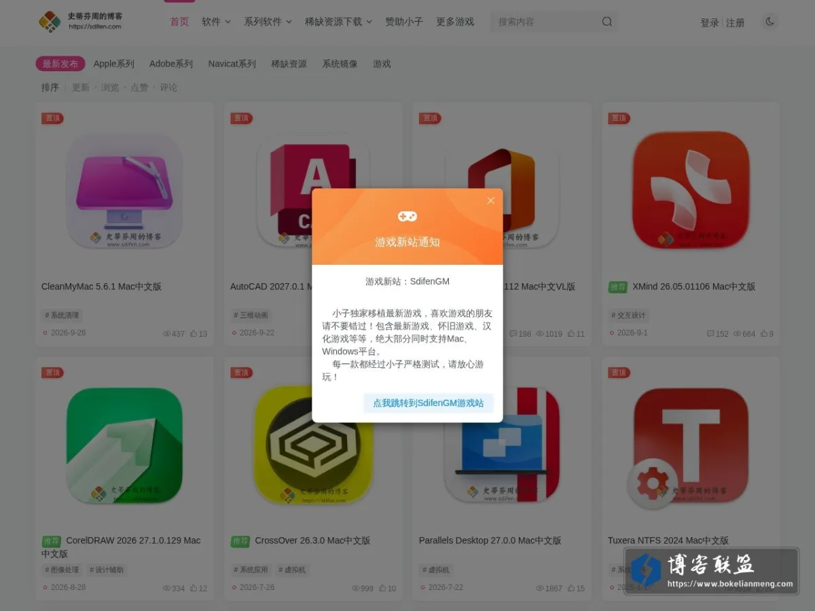Click the 置顶 badge on CleanMyMac card
This screenshot has width=815, height=611.
(52, 118)
